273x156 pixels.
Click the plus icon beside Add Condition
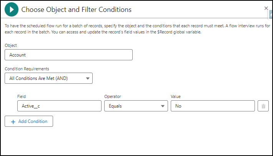click(13, 121)
